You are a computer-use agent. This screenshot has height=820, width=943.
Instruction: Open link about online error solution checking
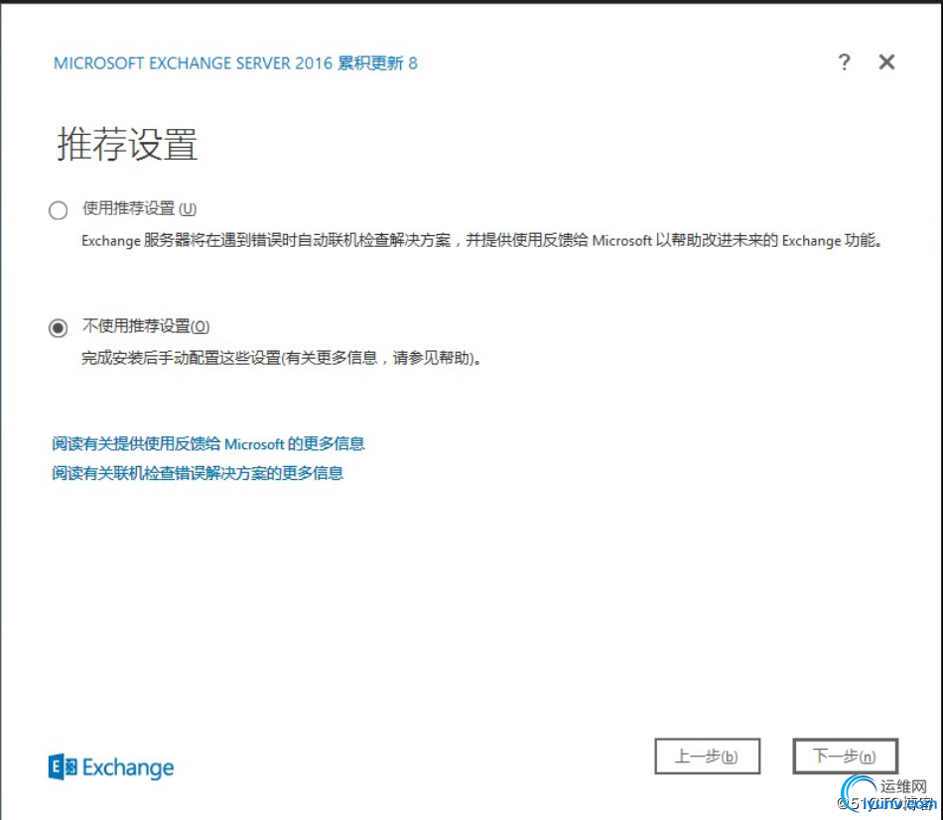[198, 473]
